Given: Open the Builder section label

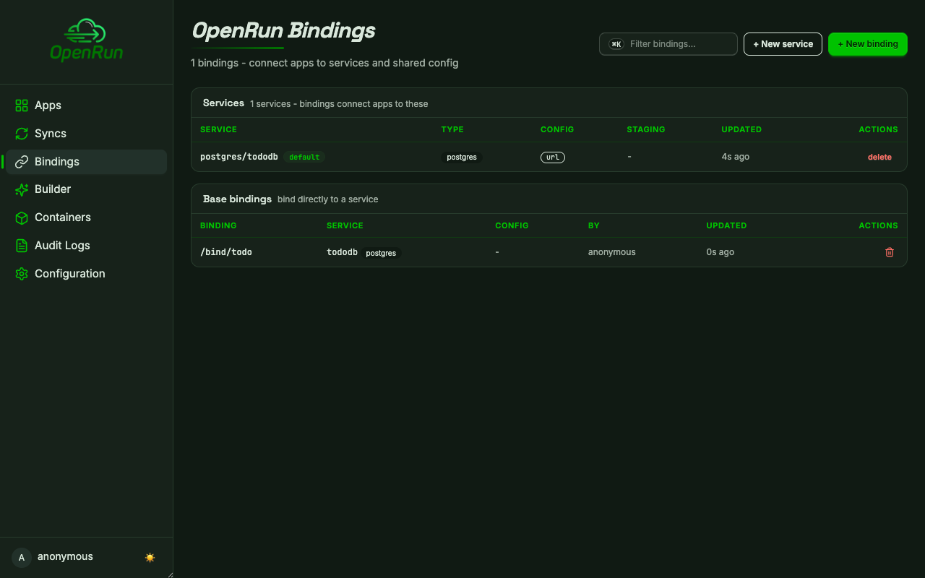Looking at the screenshot, I should coord(53,189).
